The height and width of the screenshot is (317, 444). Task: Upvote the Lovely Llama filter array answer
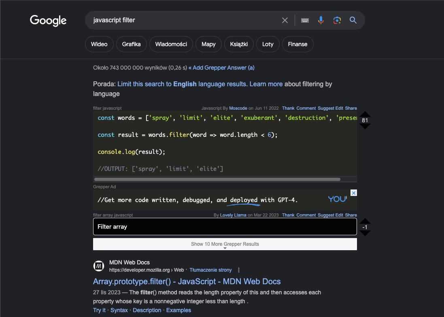365,221
